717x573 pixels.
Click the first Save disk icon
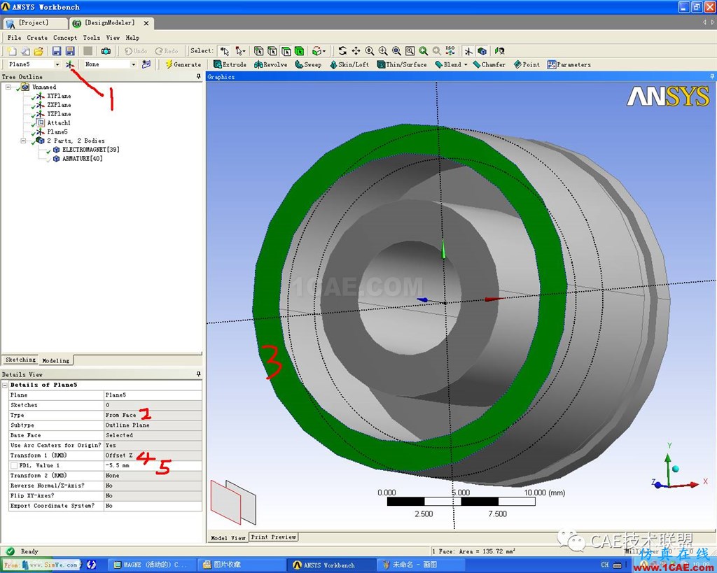pos(57,51)
